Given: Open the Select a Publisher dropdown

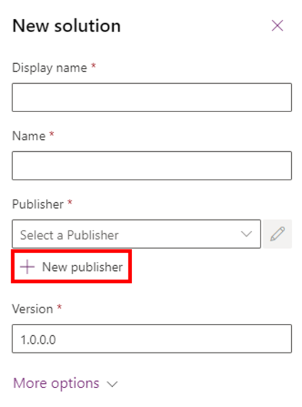Looking at the screenshot, I should tap(137, 234).
